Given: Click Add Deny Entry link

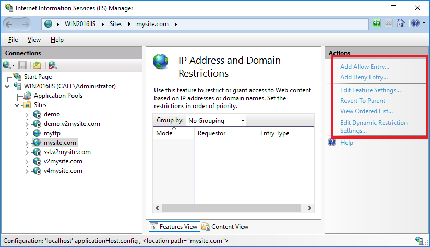Looking at the screenshot, I should [364, 77].
